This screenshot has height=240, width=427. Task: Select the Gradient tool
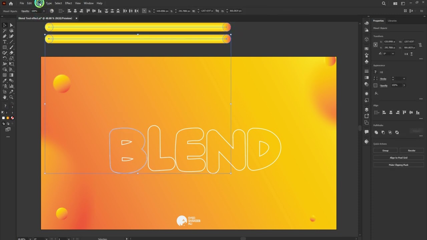click(x=11, y=75)
